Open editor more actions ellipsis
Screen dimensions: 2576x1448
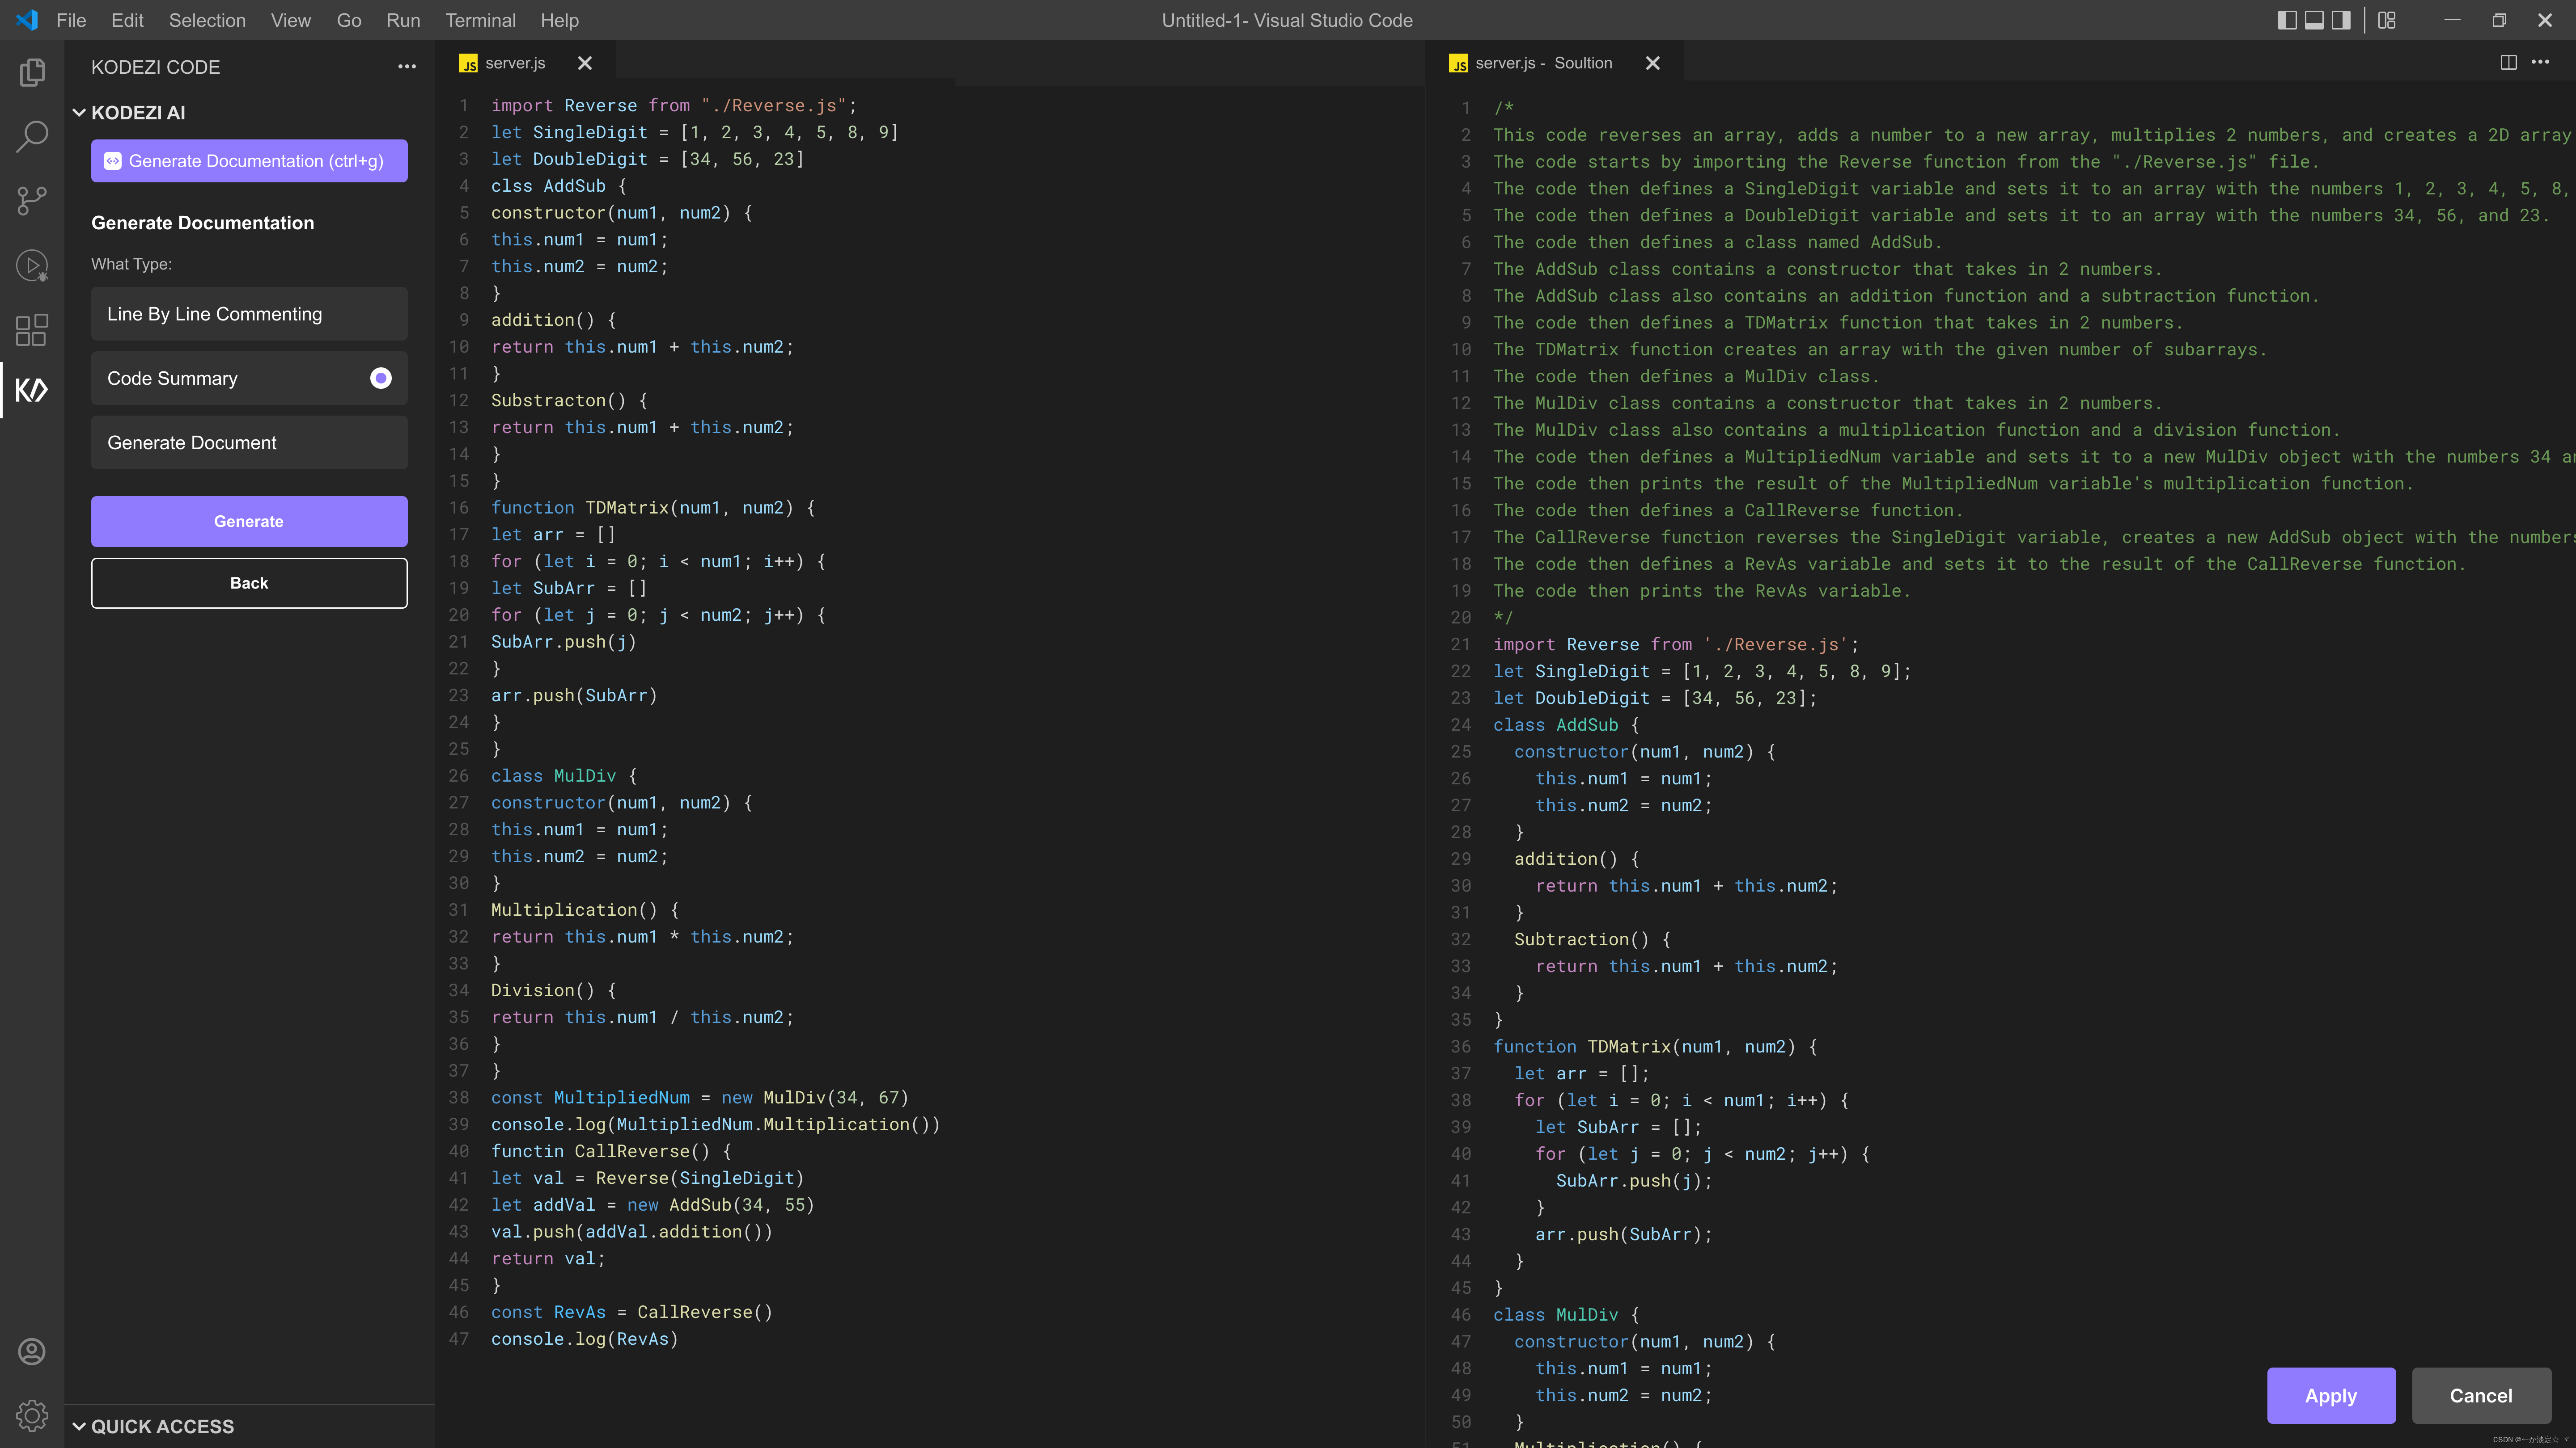2540,63
